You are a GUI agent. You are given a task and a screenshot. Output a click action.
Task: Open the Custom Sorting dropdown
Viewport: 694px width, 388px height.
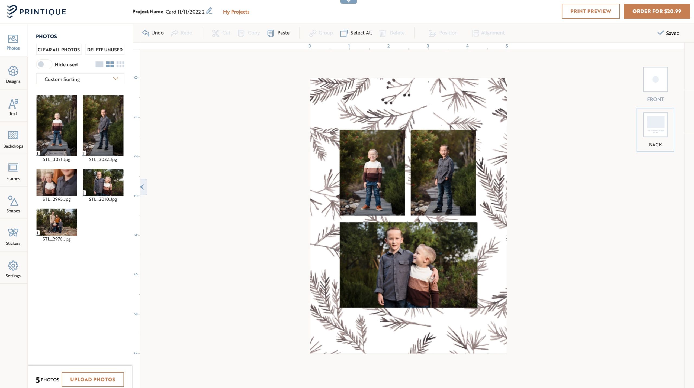[80, 79]
